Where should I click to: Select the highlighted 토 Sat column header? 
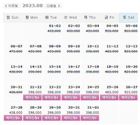(x=128, y=18)
